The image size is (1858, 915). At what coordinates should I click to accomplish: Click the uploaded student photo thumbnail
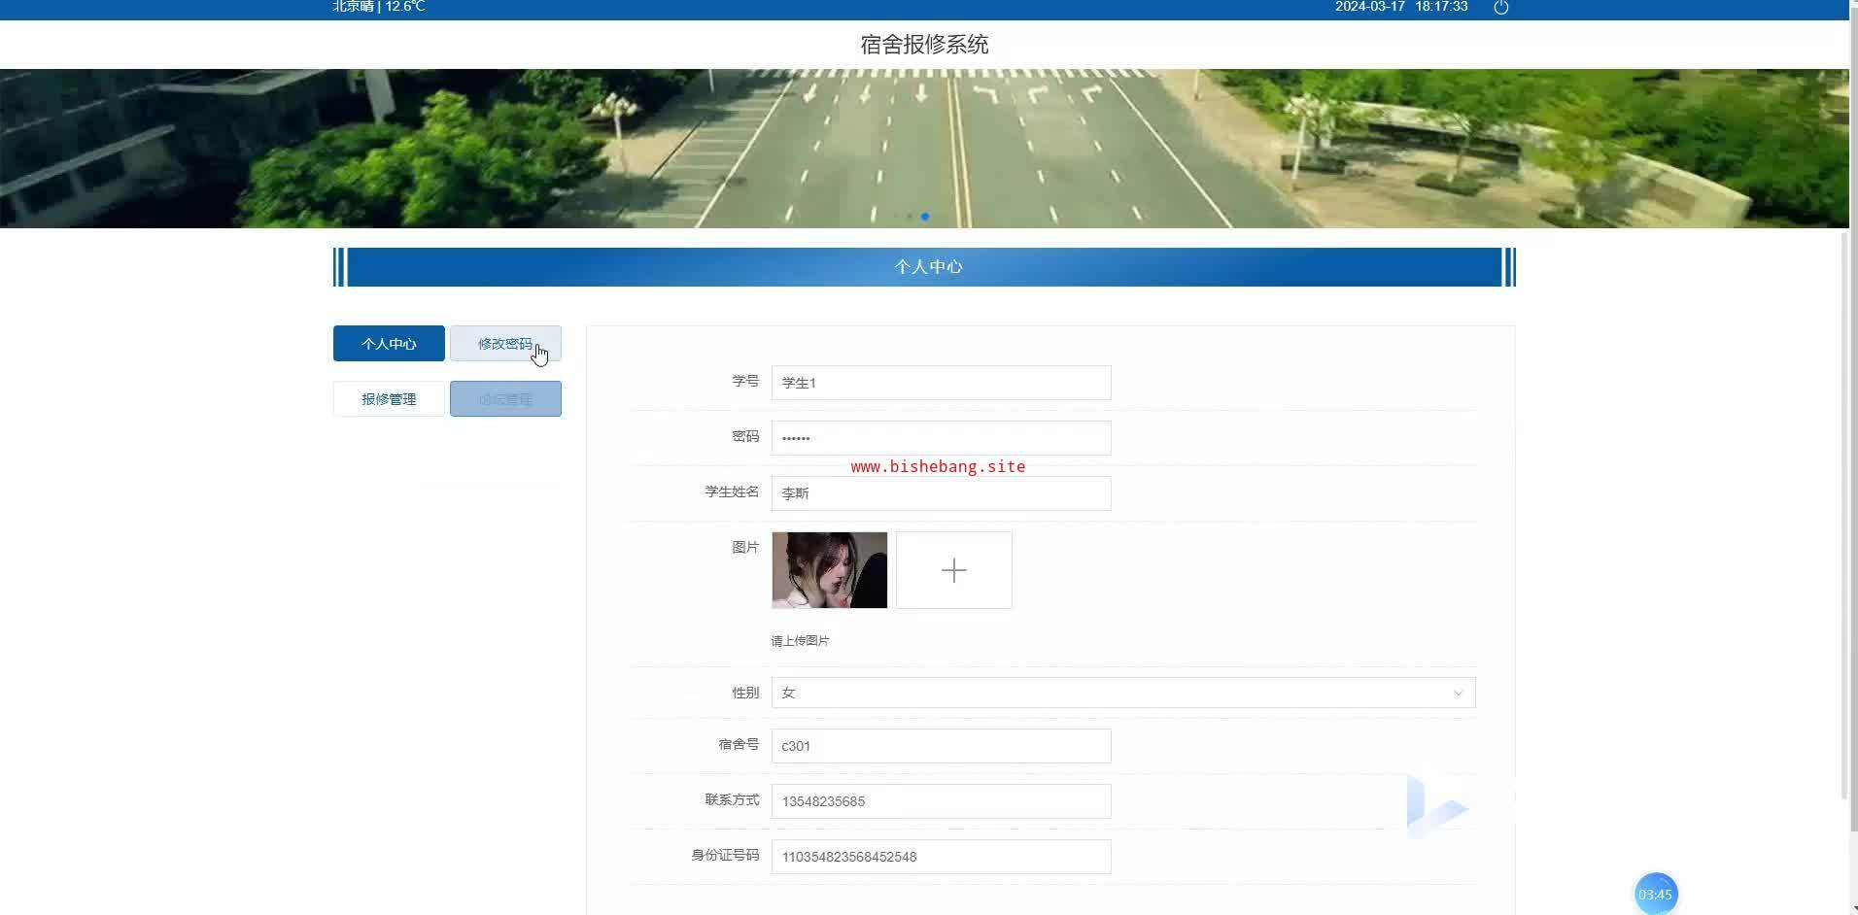coord(829,570)
